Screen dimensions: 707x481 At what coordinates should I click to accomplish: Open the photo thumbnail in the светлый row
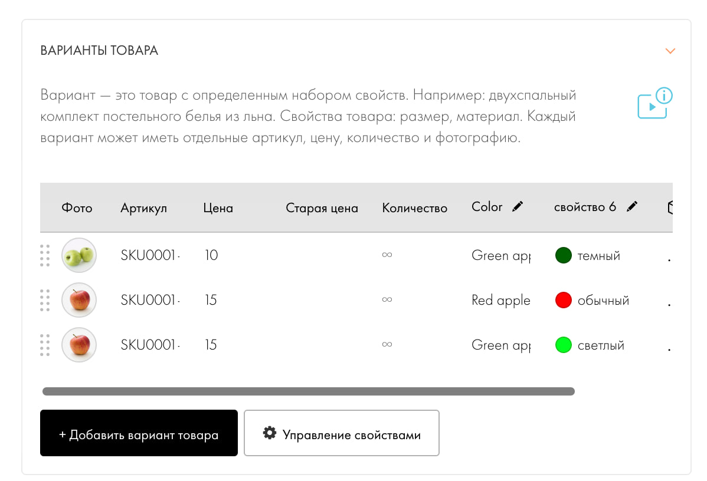click(79, 345)
